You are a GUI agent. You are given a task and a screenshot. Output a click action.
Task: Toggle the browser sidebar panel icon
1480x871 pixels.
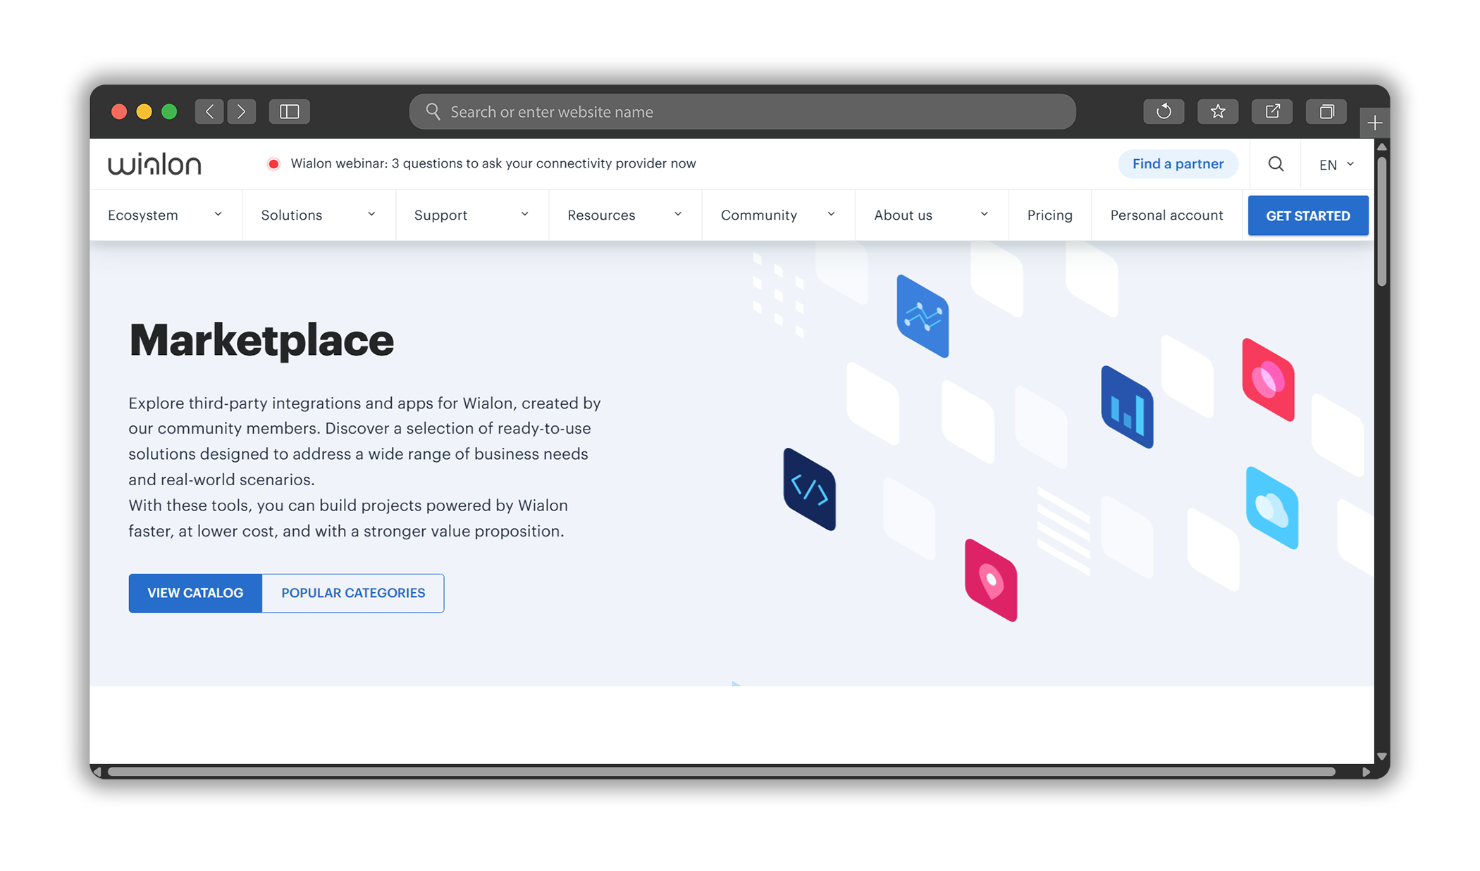point(290,111)
